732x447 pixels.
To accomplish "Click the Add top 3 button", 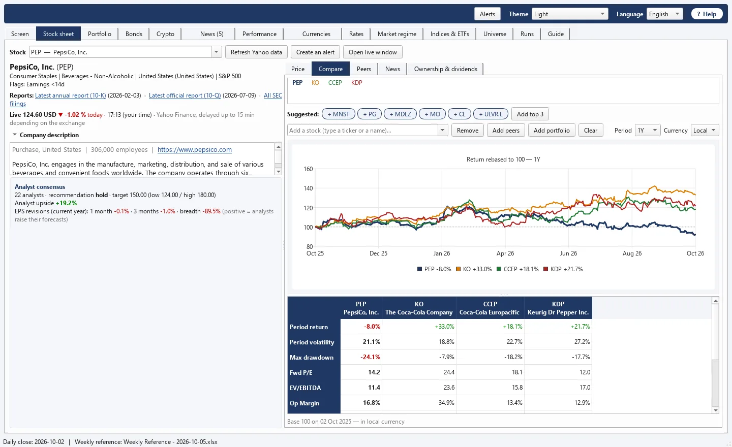I will [530, 114].
